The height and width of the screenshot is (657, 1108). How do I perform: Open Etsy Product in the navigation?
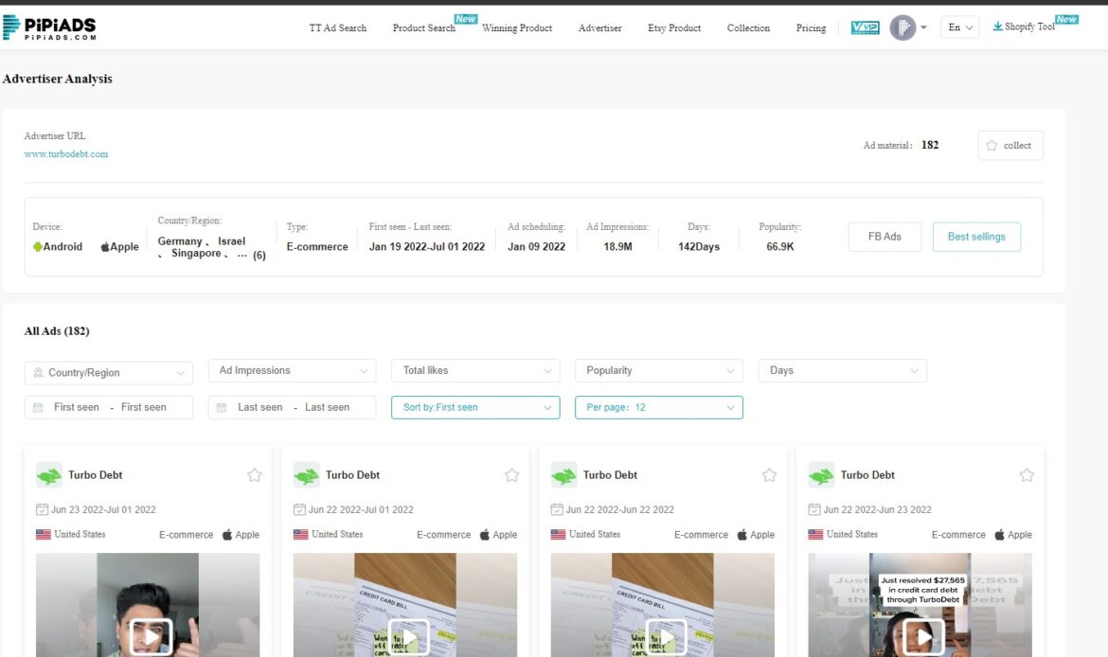click(x=674, y=28)
